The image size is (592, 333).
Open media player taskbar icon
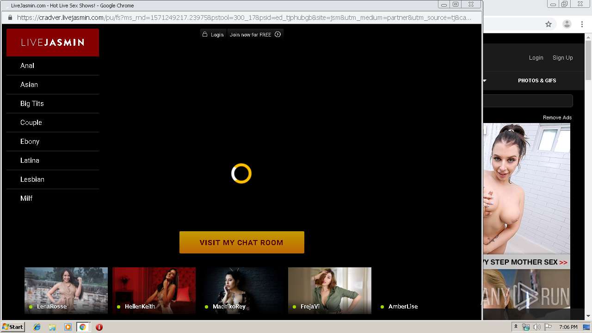coord(68,327)
